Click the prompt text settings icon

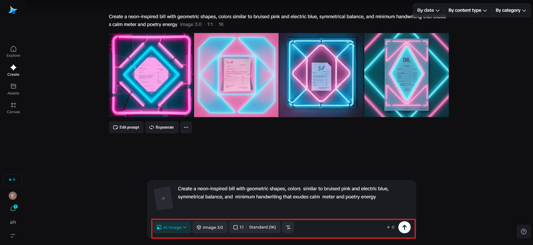pyautogui.click(x=288, y=228)
